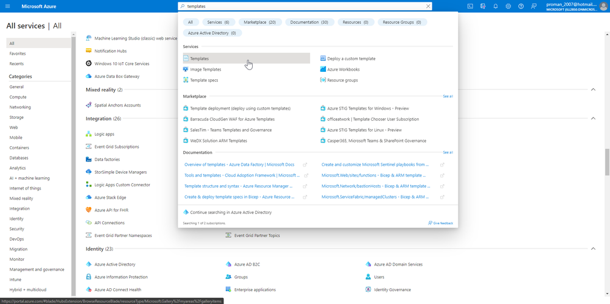Open Overview of templates Data Factory doc
Viewport: 610px width, 304px height.
point(239,164)
